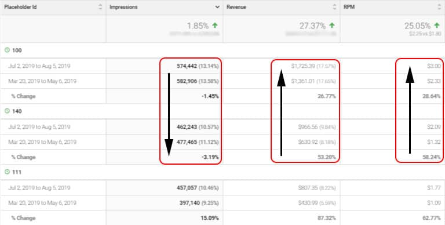Click the $2.09 RPM cell
This screenshot has height=225, width=445.
pos(392,126)
